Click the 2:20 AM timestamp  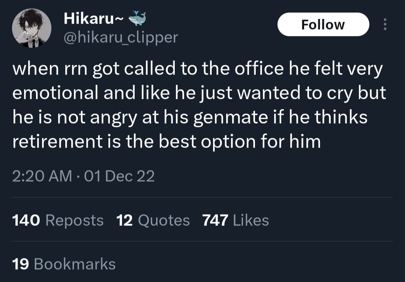point(41,176)
